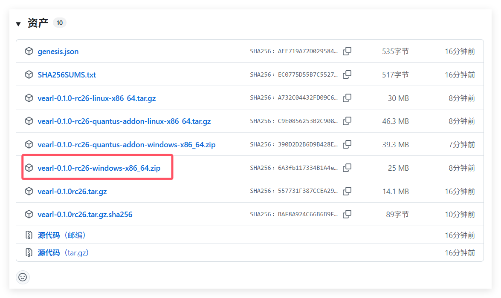The height and width of the screenshot is (298, 501).
Task: Click the asset count badge 10
Action: pos(59,23)
